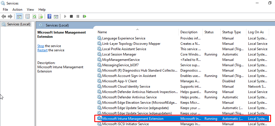The height and width of the screenshot is (126, 275).
Task: Select Microsoft Defender Antivirus Network Inspection row
Action: pyautogui.click(x=183, y=92)
